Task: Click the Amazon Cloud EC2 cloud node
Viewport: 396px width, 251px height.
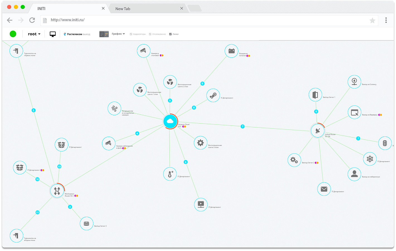Action: click(170, 121)
